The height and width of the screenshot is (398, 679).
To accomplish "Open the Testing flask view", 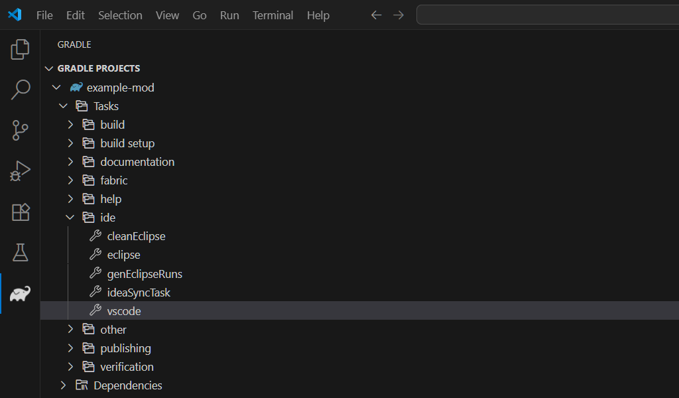I will [19, 252].
